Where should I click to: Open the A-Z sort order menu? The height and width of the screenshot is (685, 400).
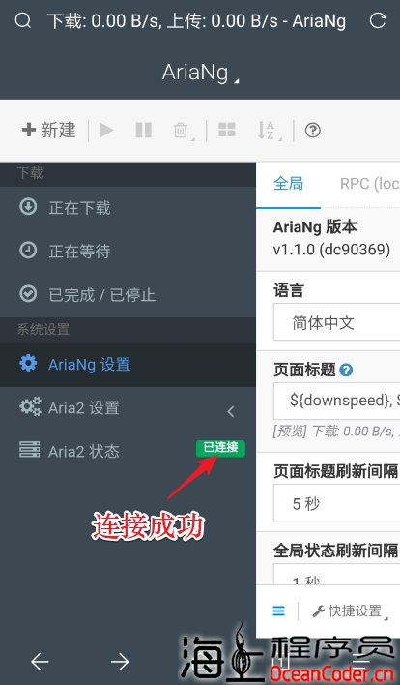click(270, 131)
